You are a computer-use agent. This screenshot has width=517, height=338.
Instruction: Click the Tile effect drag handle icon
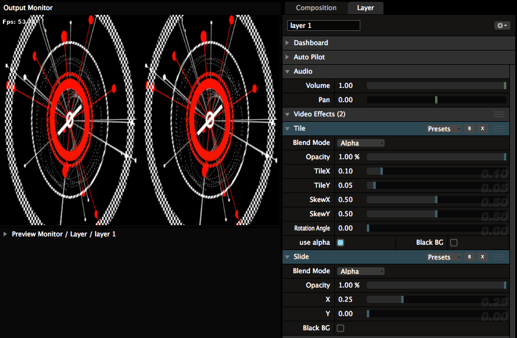(499, 129)
